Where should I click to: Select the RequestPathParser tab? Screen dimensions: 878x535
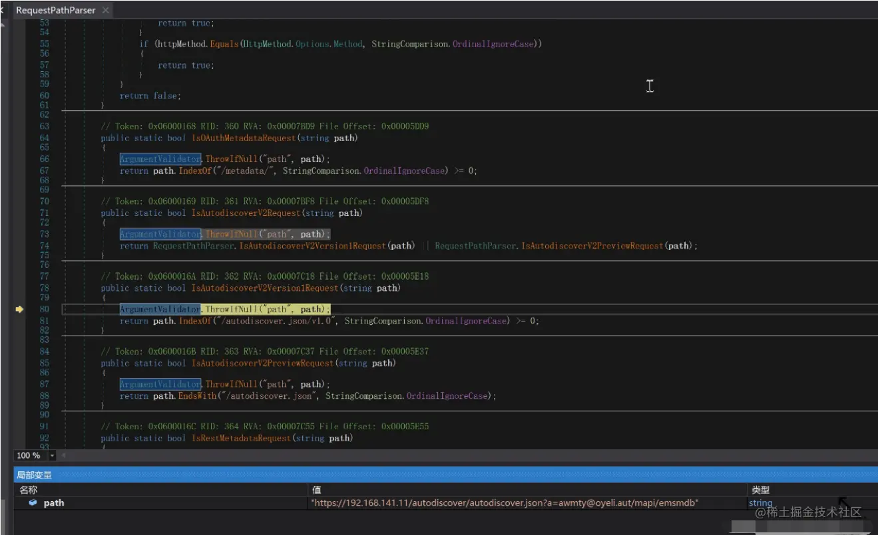[55, 10]
